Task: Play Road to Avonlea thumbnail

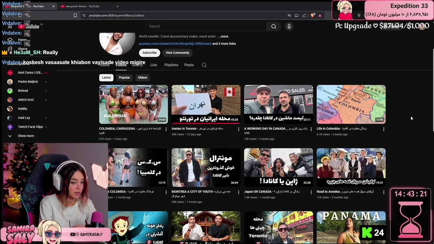Action: [x=351, y=167]
